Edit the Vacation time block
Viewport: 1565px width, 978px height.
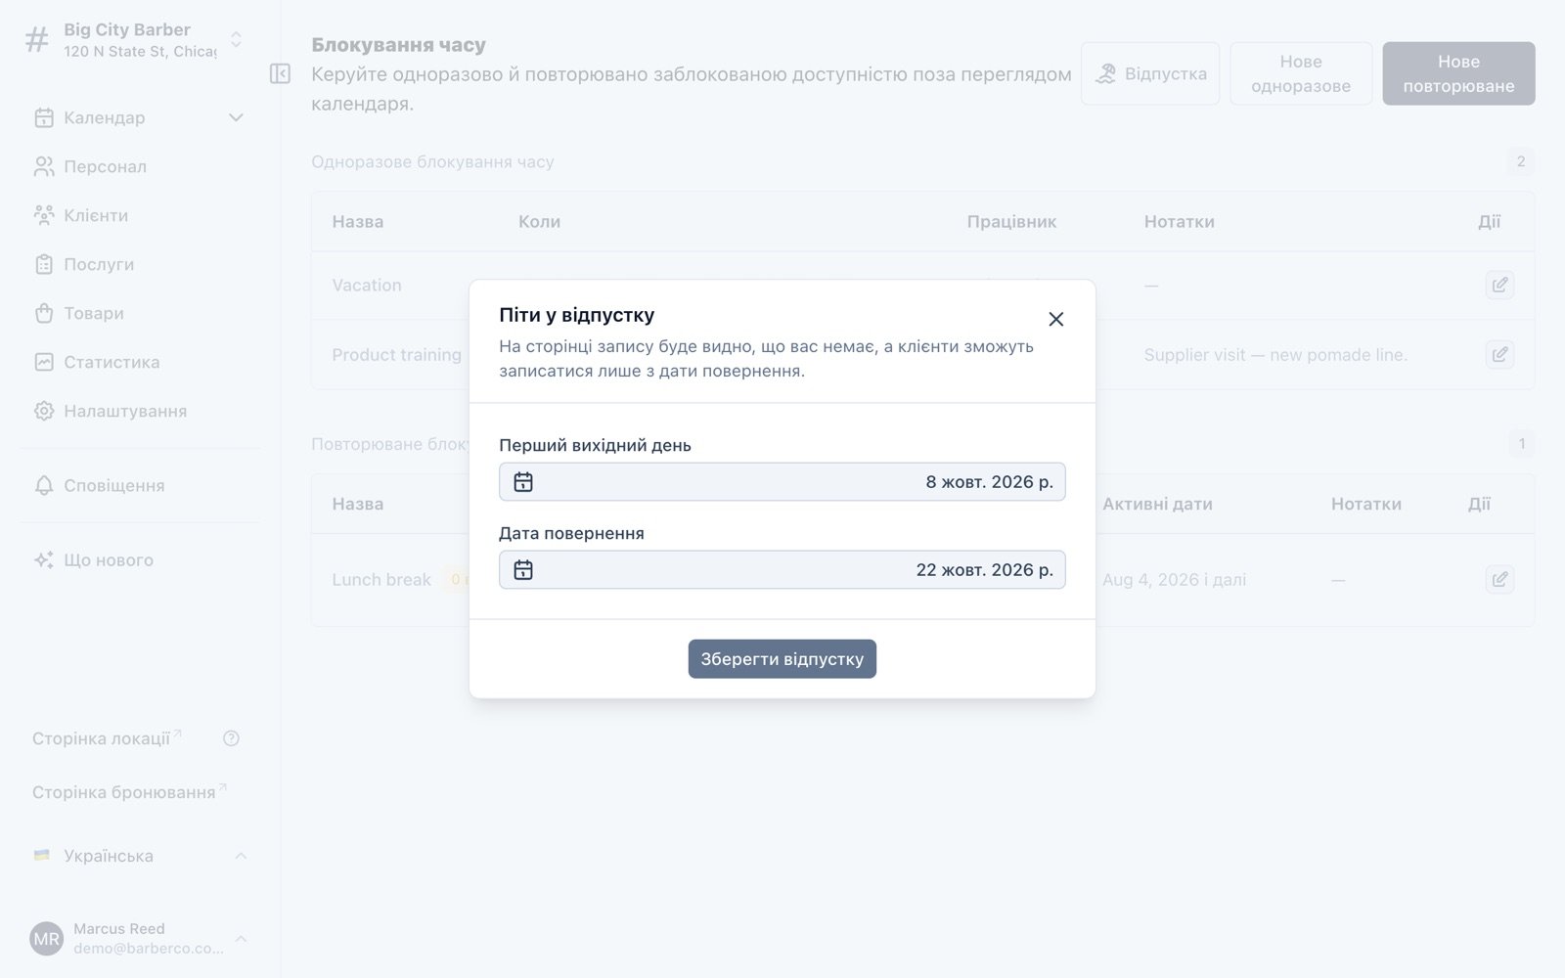tap(1499, 285)
